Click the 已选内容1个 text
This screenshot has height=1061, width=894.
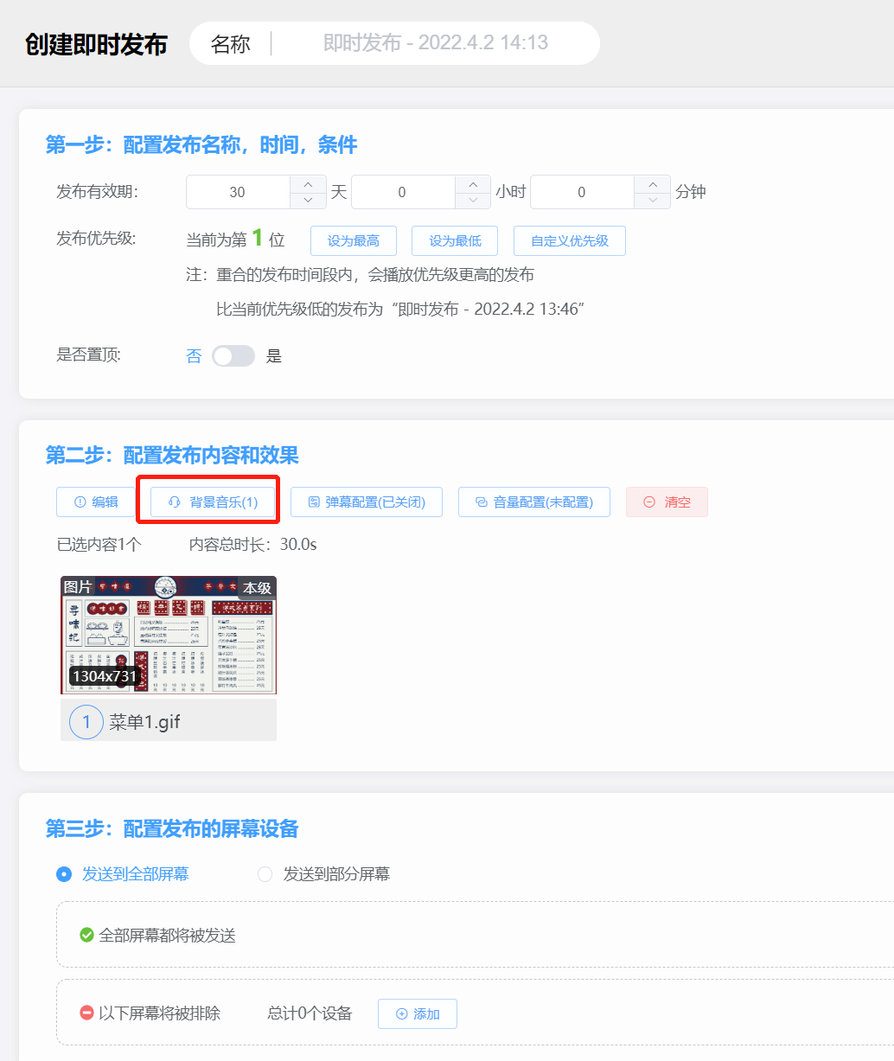[x=99, y=545]
